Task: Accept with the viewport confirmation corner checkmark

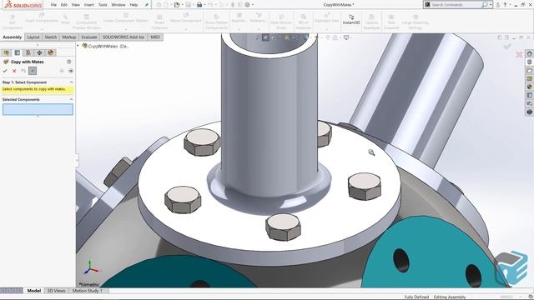Action: pos(507,47)
